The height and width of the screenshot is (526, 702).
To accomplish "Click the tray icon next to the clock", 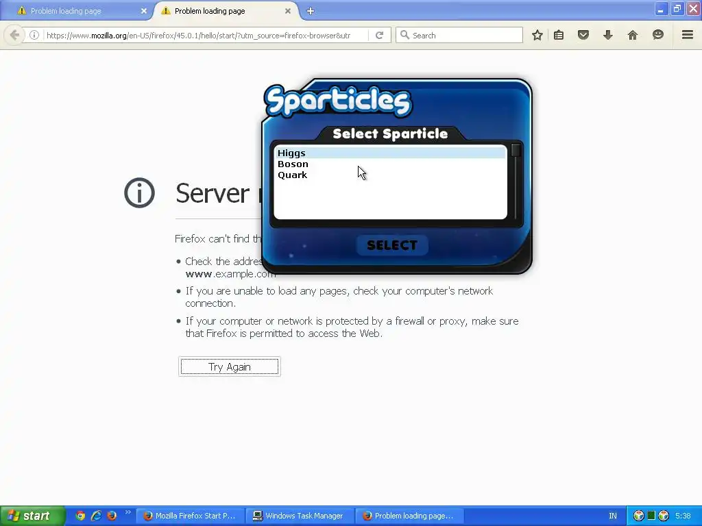I will click(x=664, y=516).
